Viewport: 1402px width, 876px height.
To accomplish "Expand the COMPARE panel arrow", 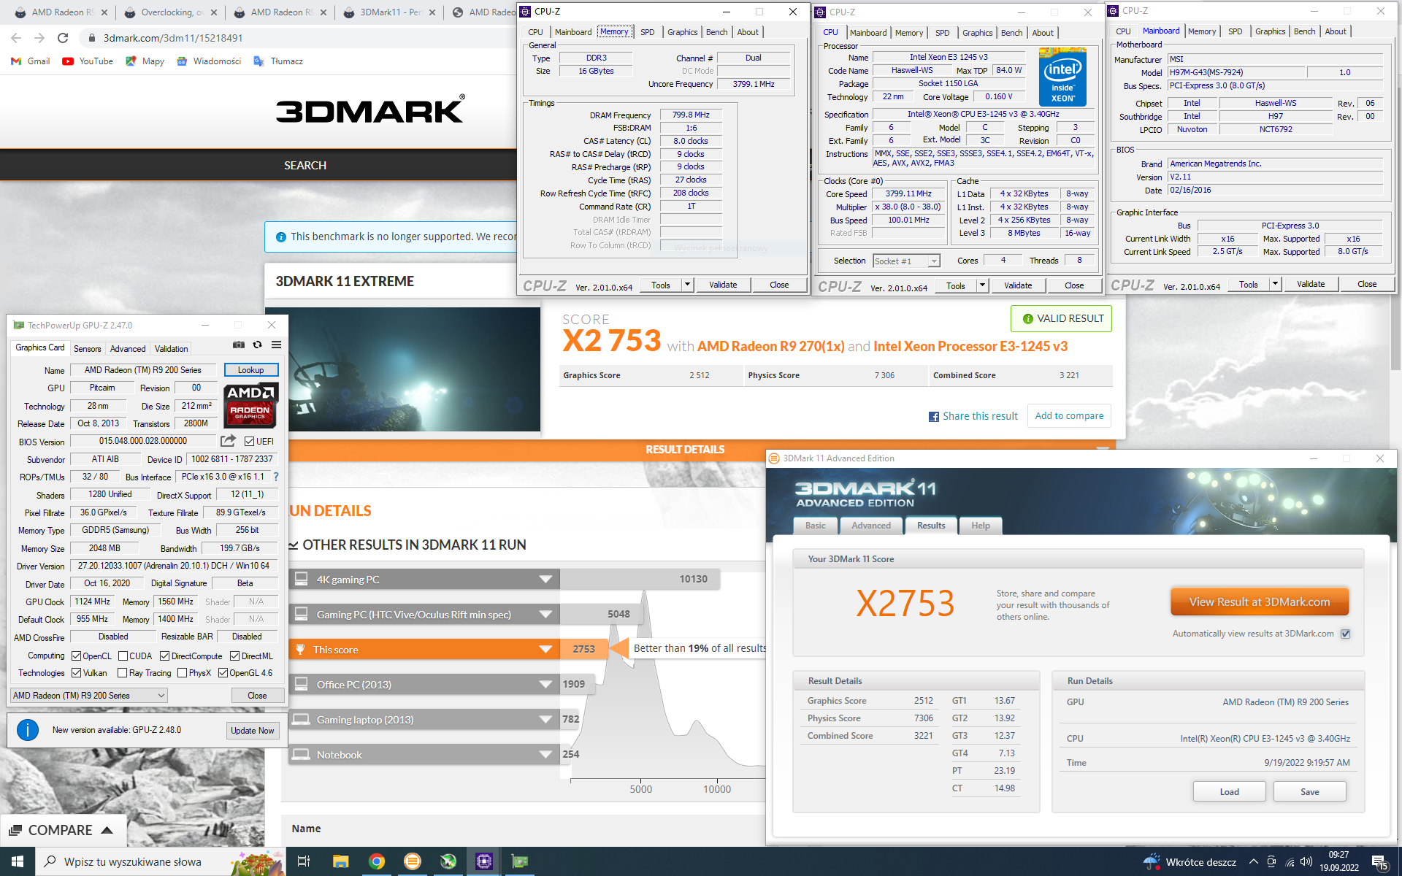I will (107, 830).
